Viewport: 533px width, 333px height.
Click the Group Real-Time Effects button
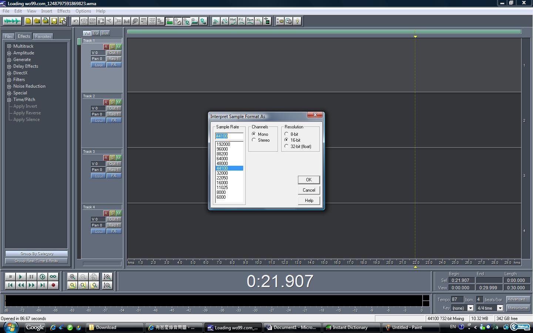[x=36, y=260]
